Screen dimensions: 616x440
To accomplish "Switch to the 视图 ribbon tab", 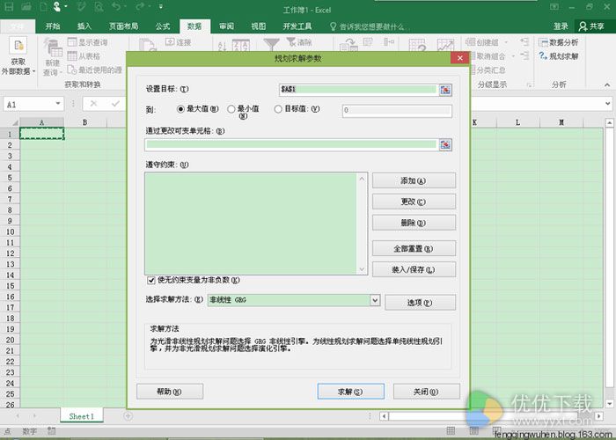I will coord(259,26).
